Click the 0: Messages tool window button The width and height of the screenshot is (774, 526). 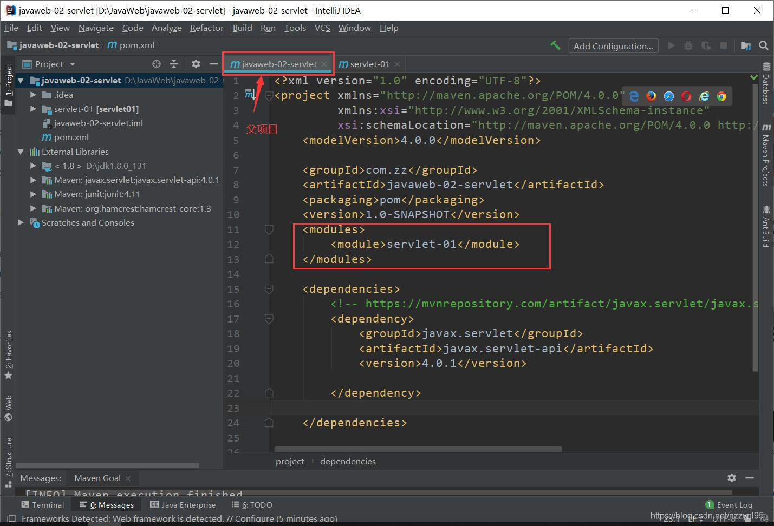pyautogui.click(x=107, y=504)
